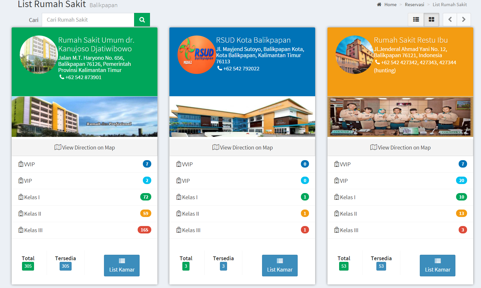
Task: Click VVIP badge 7 in Kanujoso card
Action: pyautogui.click(x=147, y=164)
